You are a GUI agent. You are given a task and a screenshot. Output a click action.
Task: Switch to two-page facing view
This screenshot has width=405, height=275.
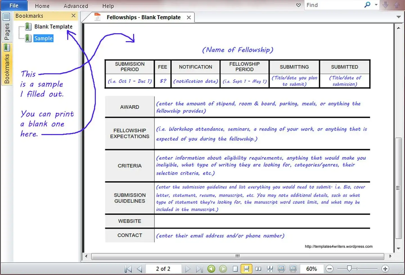pos(258,269)
